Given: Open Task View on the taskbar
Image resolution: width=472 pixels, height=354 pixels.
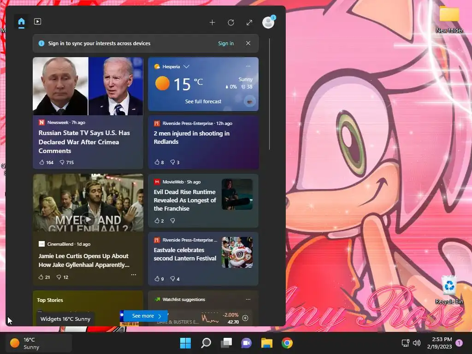Looking at the screenshot, I should (x=226, y=343).
